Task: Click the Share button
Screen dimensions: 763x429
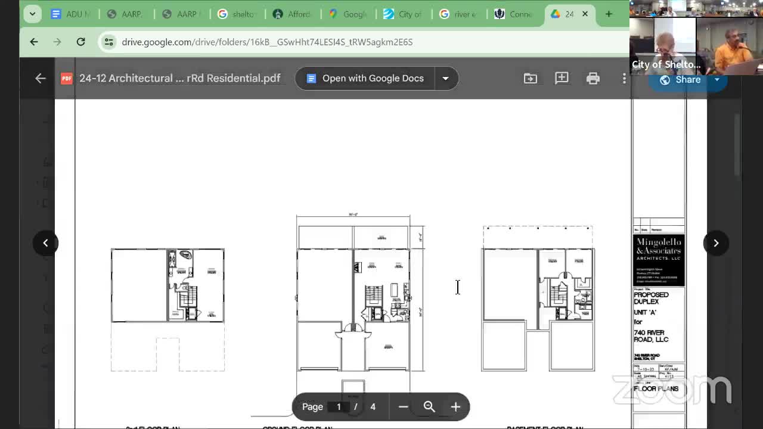Action: [681, 80]
